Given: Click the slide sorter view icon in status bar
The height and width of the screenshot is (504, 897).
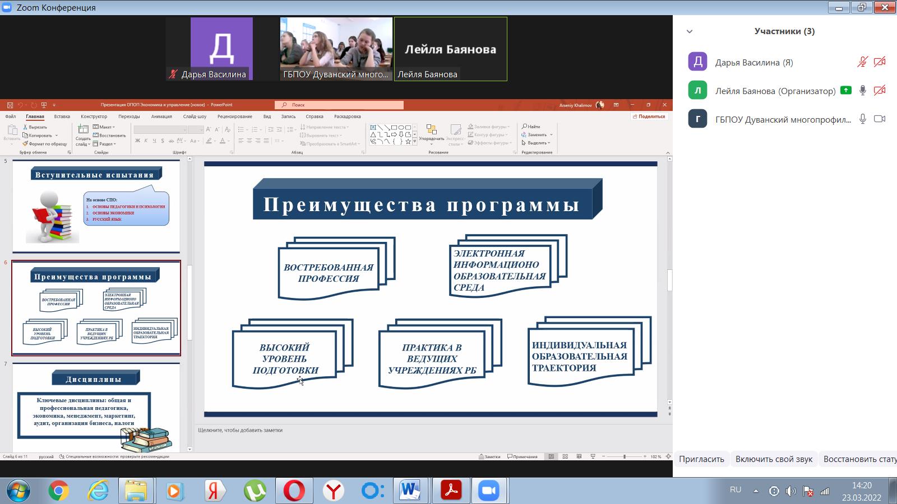Looking at the screenshot, I should click(x=565, y=456).
